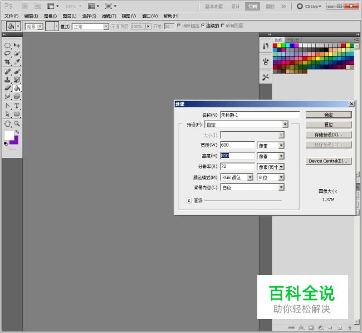This screenshot has width=362, height=333.
Task: Click the 确定 button in dialog
Action: click(x=329, y=115)
